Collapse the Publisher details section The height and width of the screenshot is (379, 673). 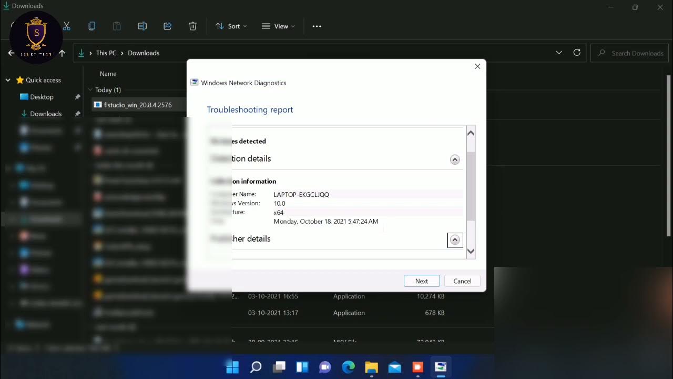pos(455,240)
